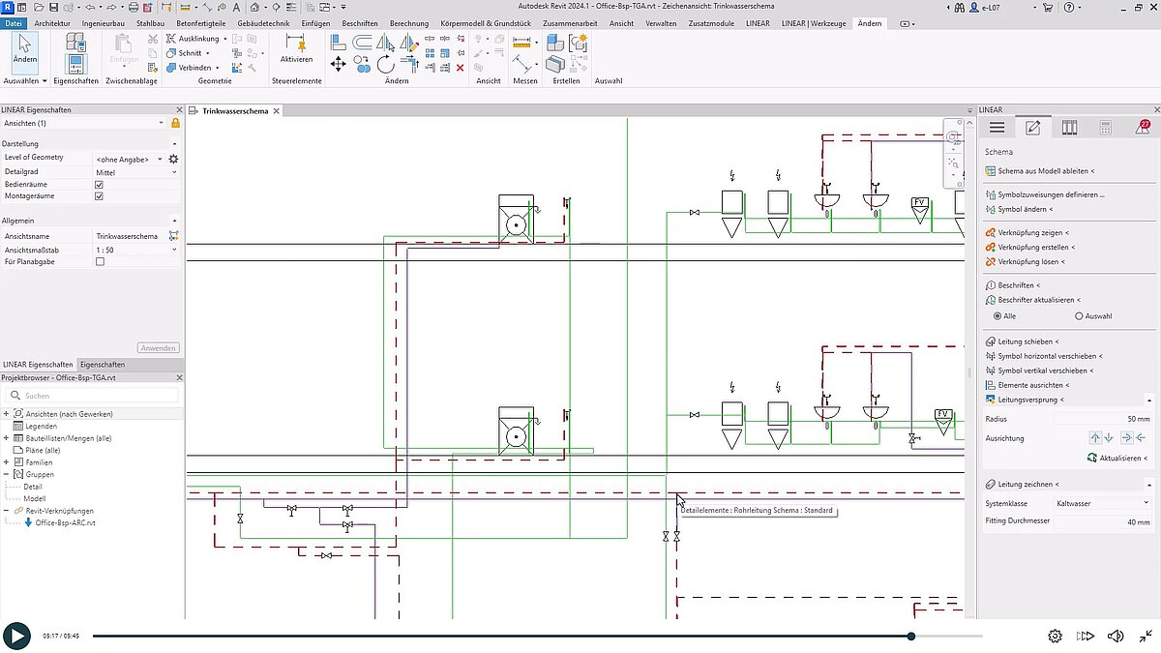Switch to the 'Berechnung' ribbon tab
The image size is (1161, 653).
coord(409,22)
